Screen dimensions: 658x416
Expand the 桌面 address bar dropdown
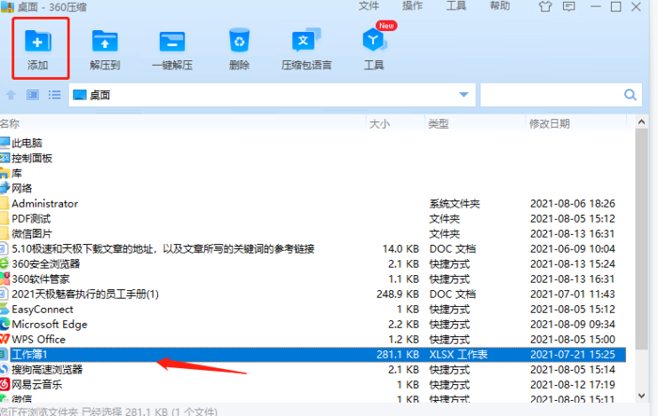463,95
